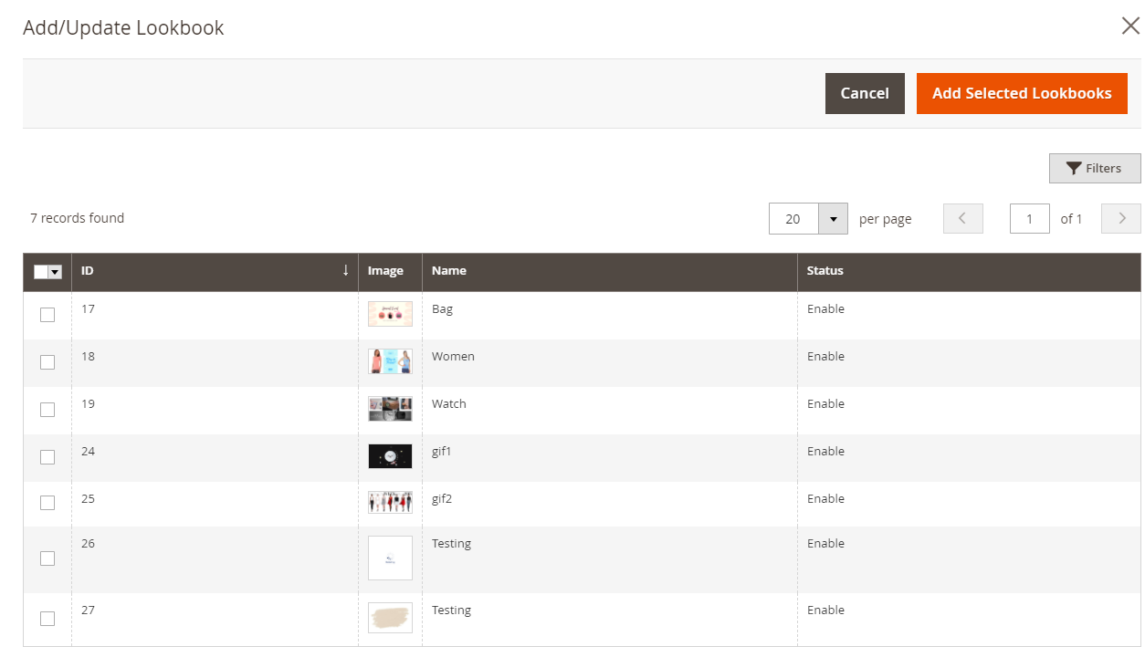The width and height of the screenshot is (1145, 647).
Task: Sort by the Status column header
Action: click(825, 271)
